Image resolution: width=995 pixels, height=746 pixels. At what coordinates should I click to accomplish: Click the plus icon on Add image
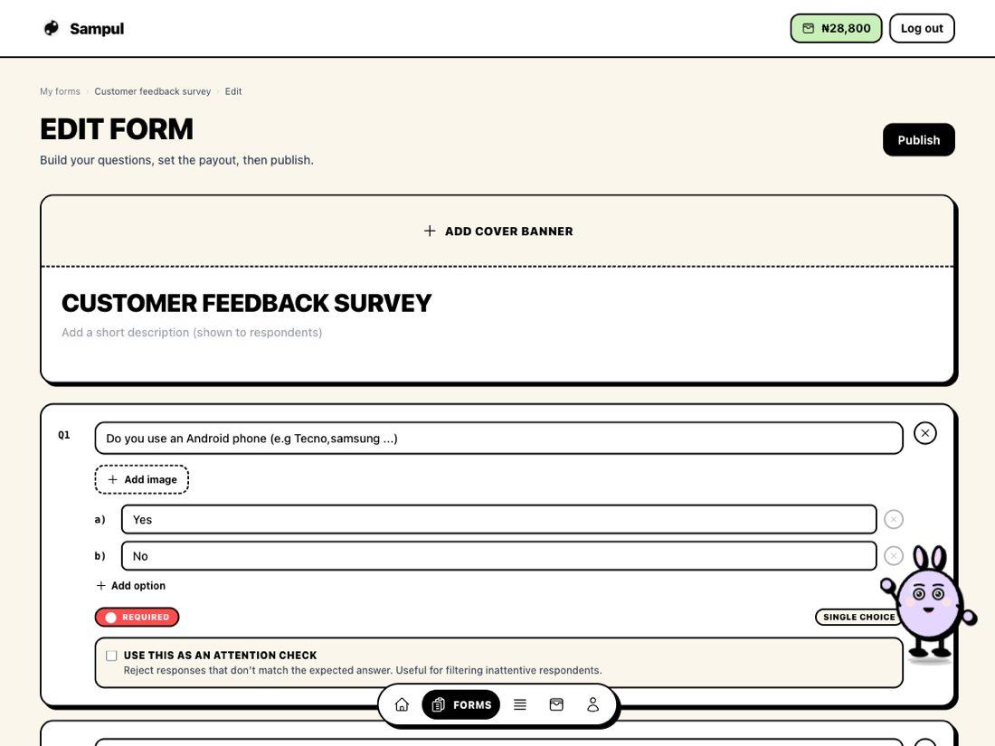[x=112, y=479]
